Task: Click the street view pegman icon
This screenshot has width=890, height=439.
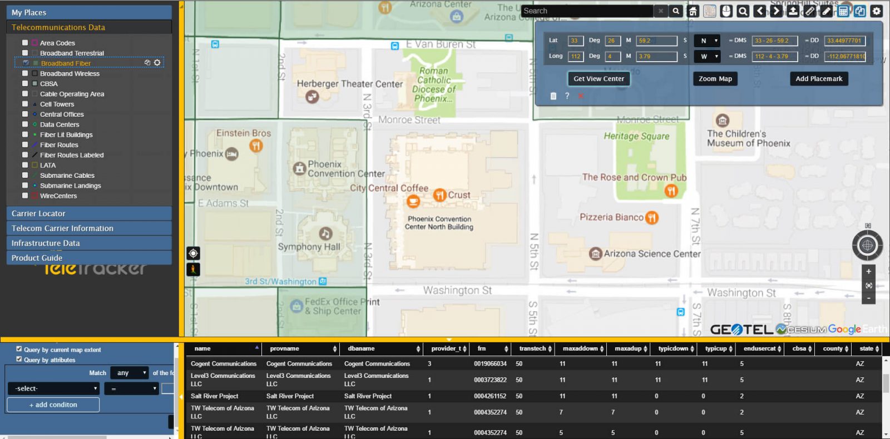Action: pos(193,270)
